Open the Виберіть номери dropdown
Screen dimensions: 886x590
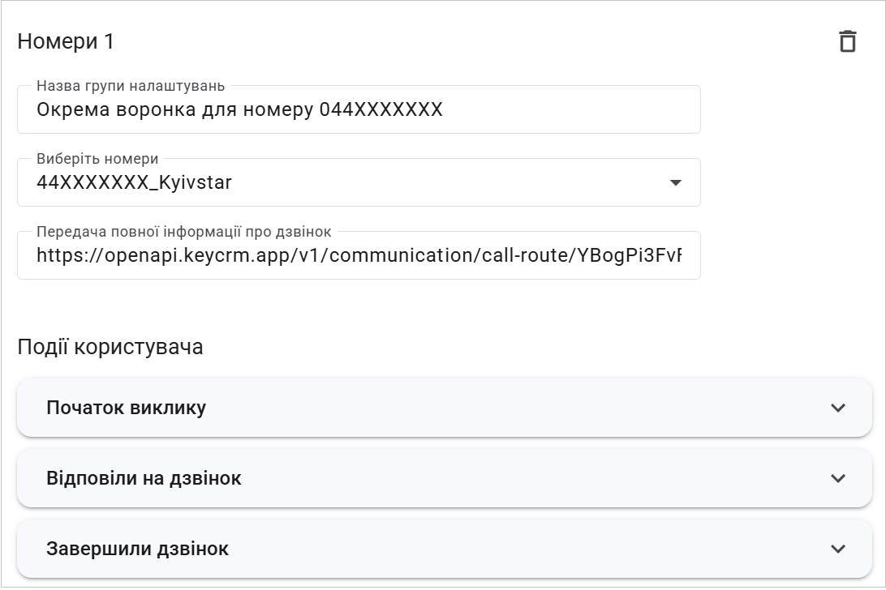pyautogui.click(x=359, y=183)
